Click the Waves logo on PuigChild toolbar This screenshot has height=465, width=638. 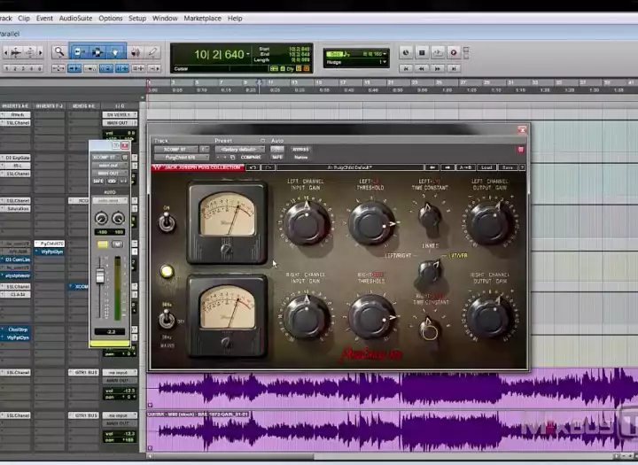tap(157, 167)
